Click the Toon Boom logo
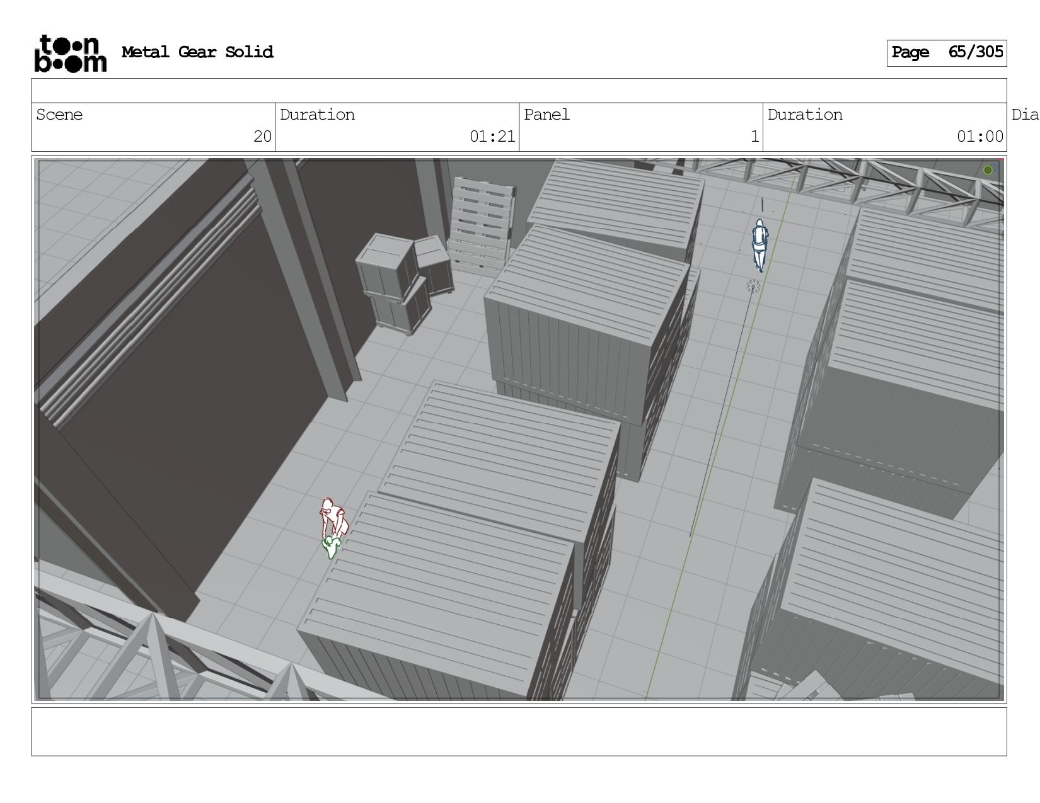The height and width of the screenshot is (803, 1040). 70,54
